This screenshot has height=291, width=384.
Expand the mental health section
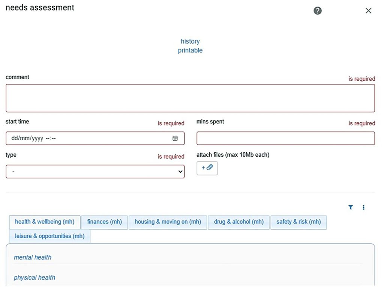tap(33, 257)
